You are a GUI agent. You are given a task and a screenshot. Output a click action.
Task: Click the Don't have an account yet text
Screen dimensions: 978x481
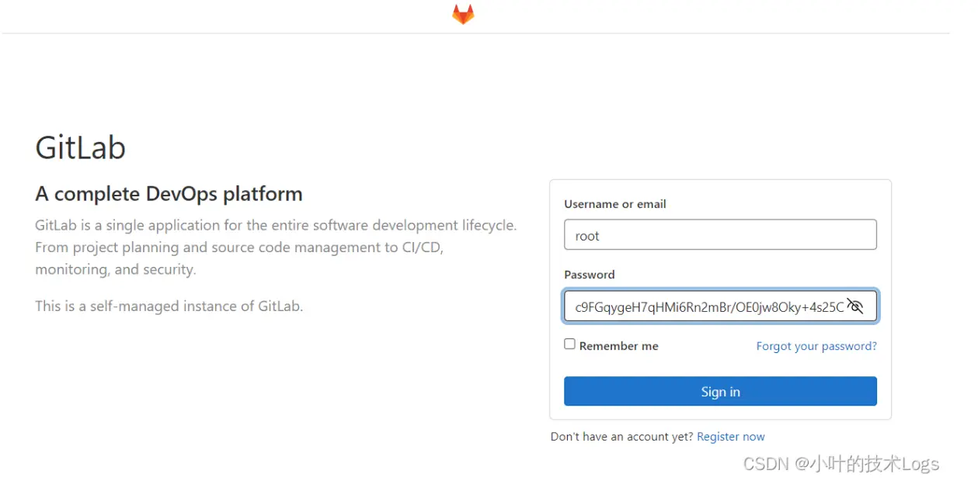pos(621,437)
